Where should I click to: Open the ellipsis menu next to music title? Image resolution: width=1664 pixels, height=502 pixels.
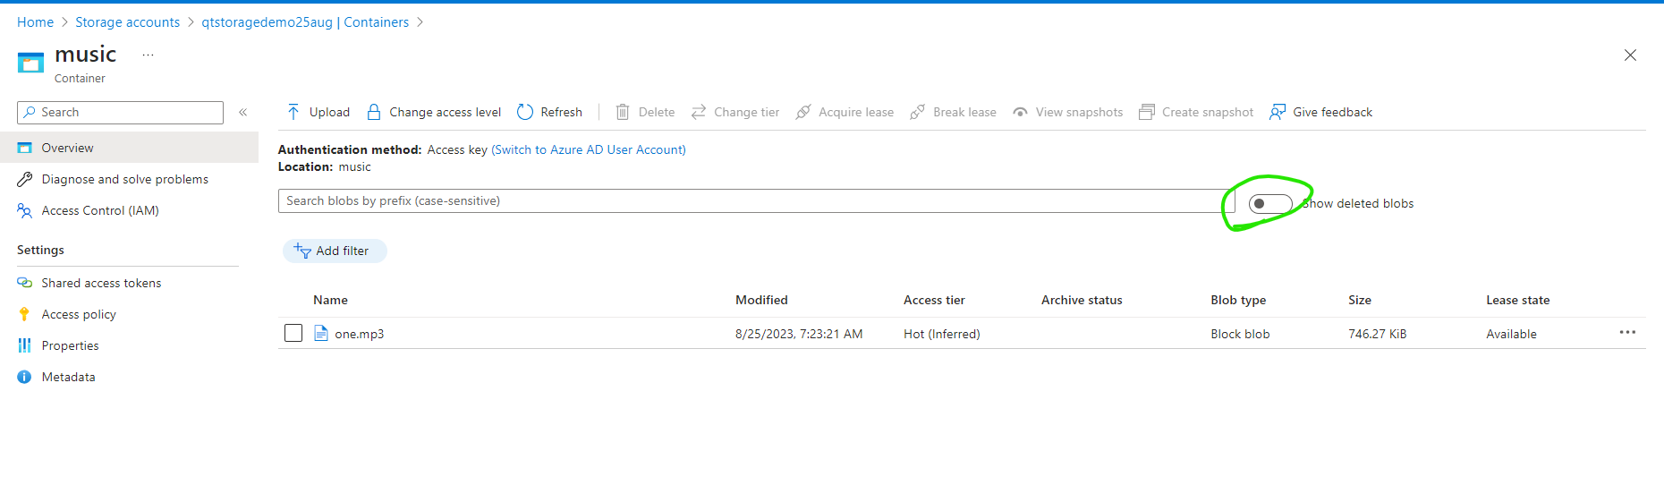pos(148,55)
